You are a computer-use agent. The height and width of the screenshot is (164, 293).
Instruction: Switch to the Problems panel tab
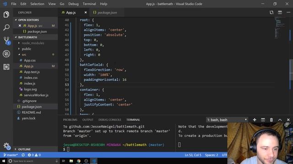70,120
